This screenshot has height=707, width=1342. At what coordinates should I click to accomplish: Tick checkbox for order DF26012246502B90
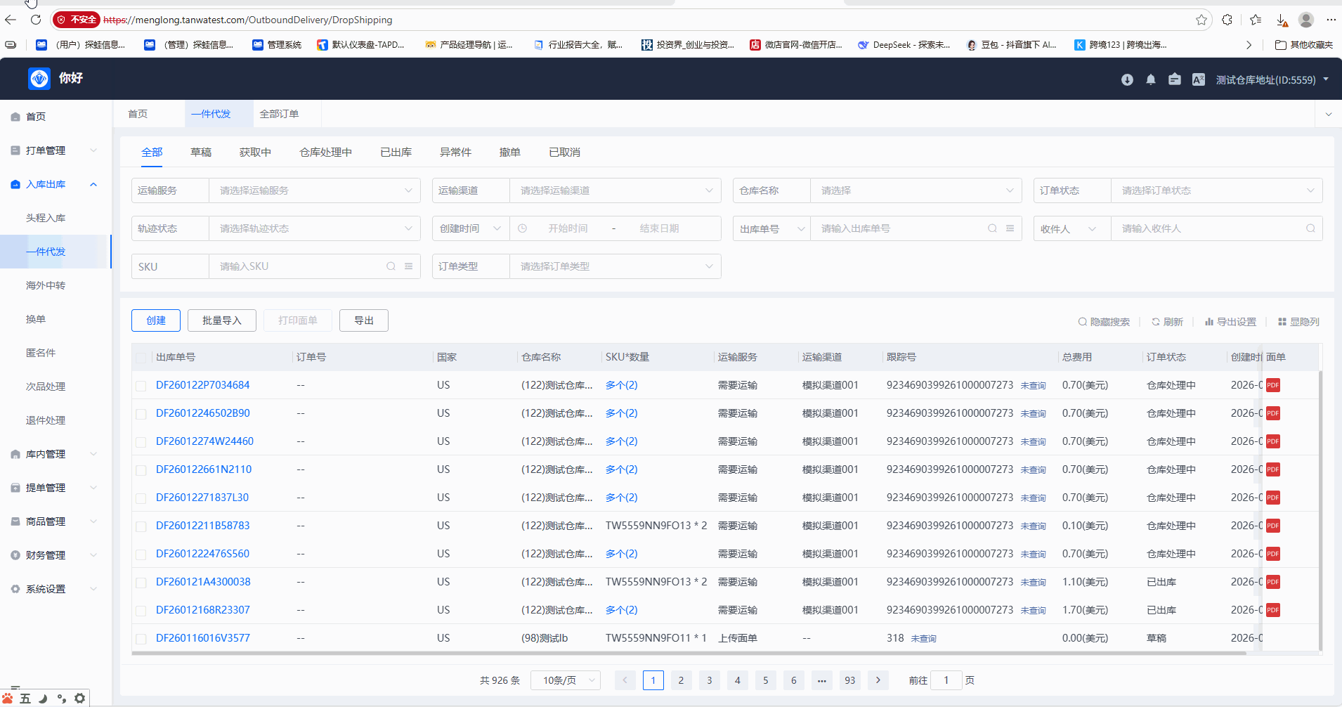click(x=141, y=414)
